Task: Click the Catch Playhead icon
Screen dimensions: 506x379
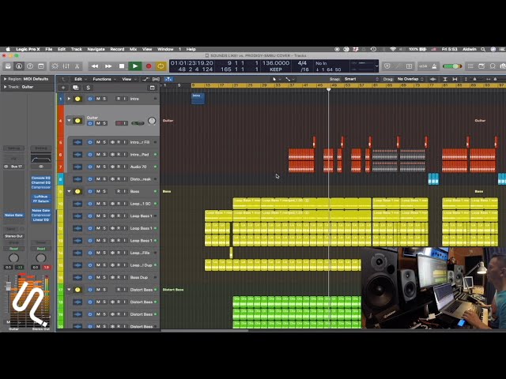Action: pos(168,79)
